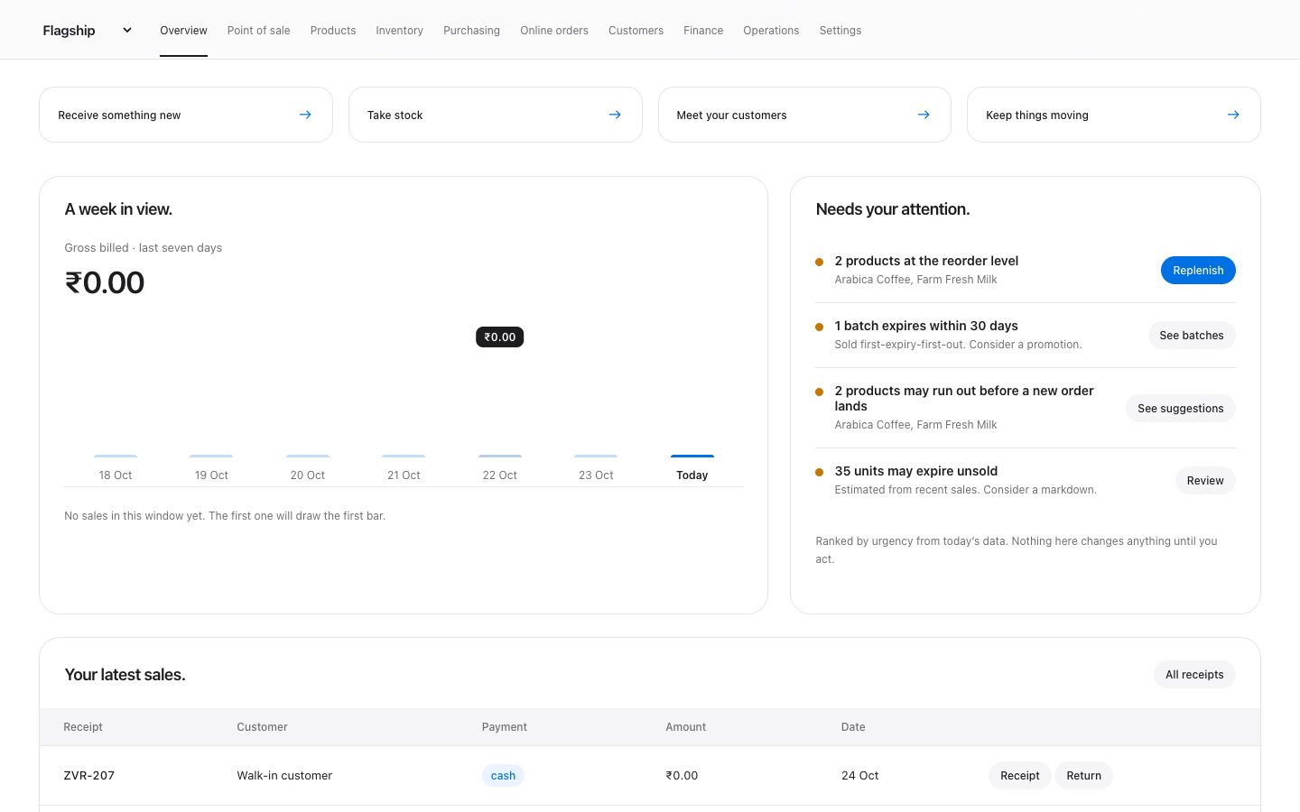Click the See batches button

[1192, 336]
